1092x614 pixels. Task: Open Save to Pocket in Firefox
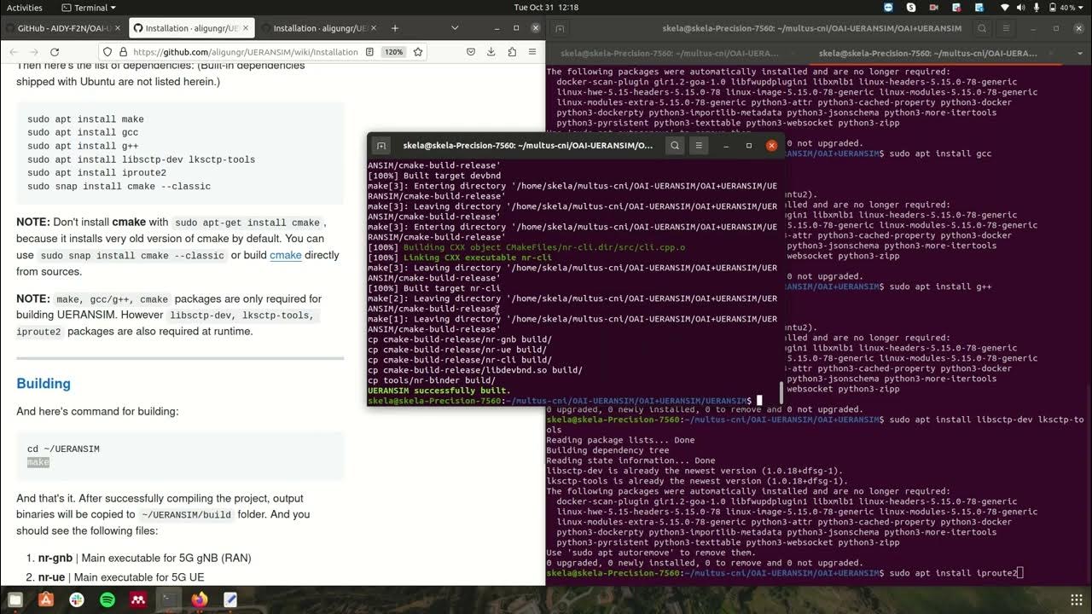click(x=470, y=51)
